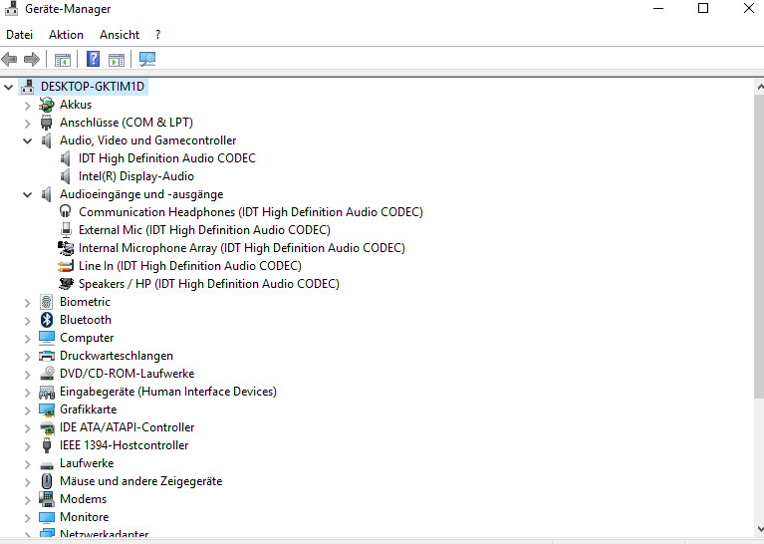764x544 pixels.
Task: Click the Back arrow toolbar icon
Action: [9, 60]
